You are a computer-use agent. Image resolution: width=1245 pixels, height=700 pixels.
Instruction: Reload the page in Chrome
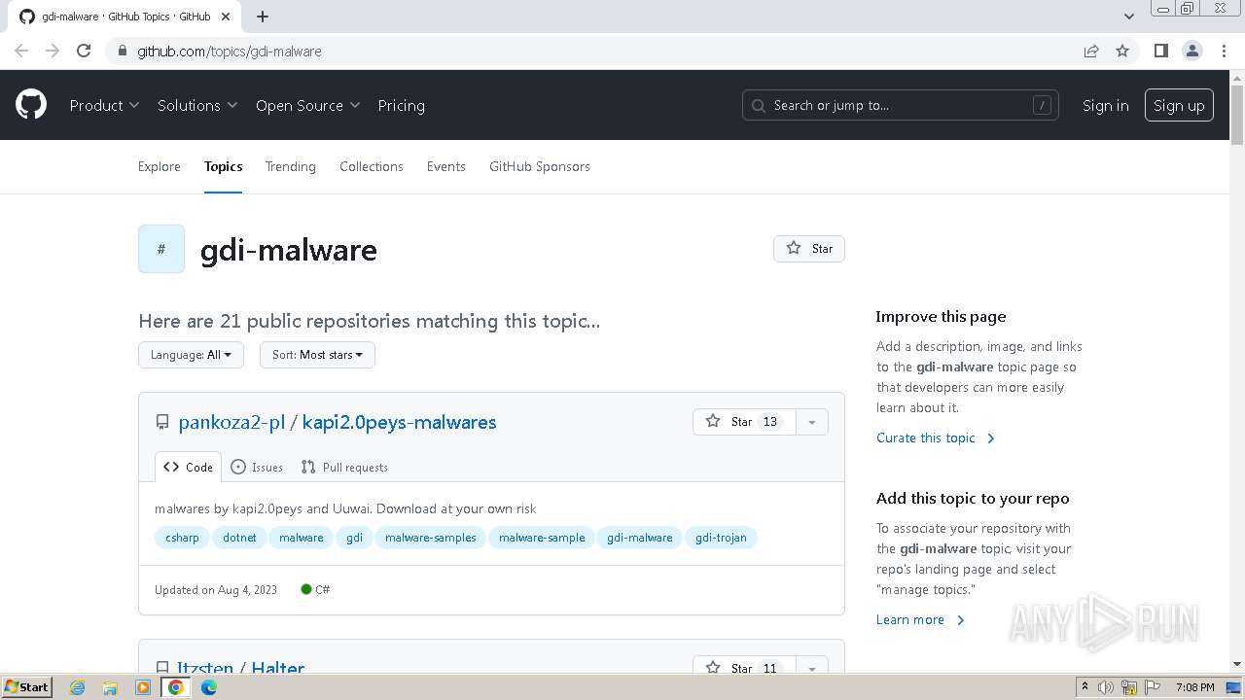point(84,51)
